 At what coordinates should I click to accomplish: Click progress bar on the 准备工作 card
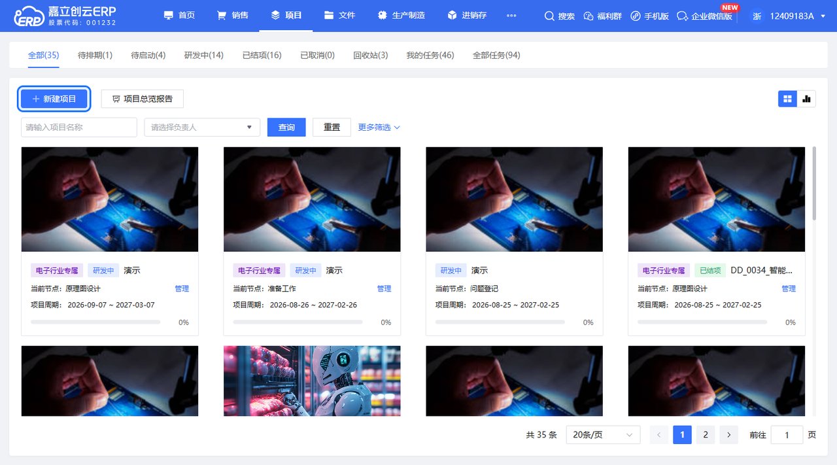tap(298, 322)
